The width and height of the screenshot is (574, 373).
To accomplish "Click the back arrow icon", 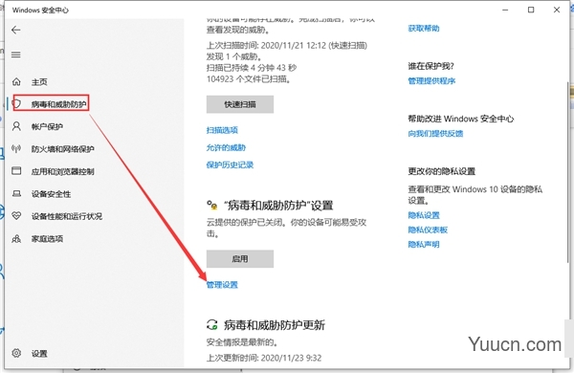I will (x=15, y=30).
